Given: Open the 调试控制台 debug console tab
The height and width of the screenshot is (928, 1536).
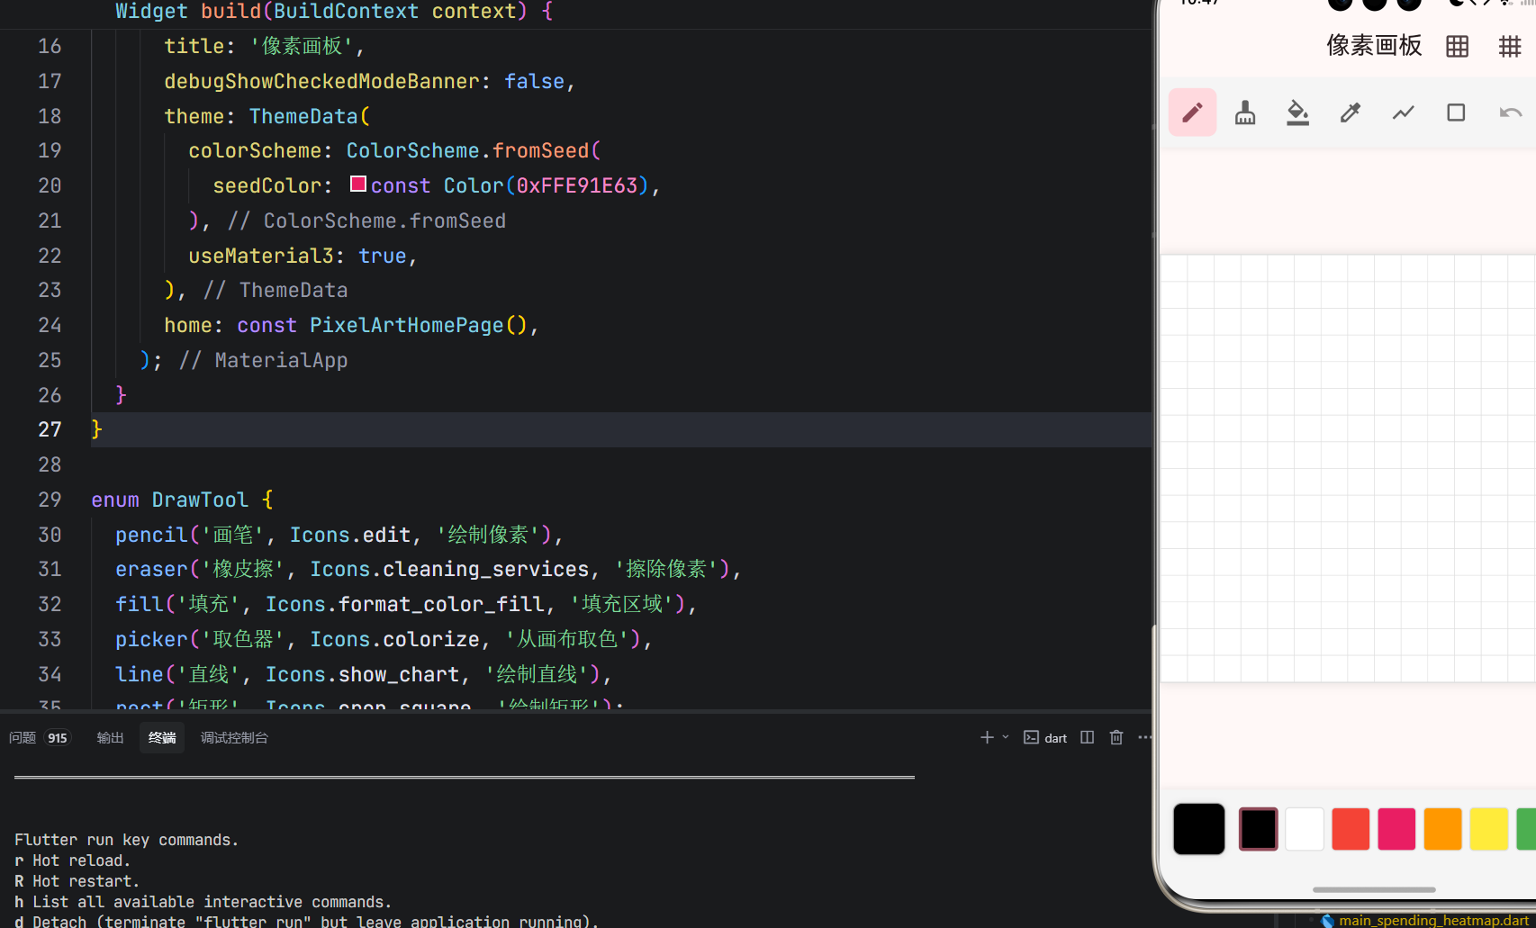Looking at the screenshot, I should (234, 738).
